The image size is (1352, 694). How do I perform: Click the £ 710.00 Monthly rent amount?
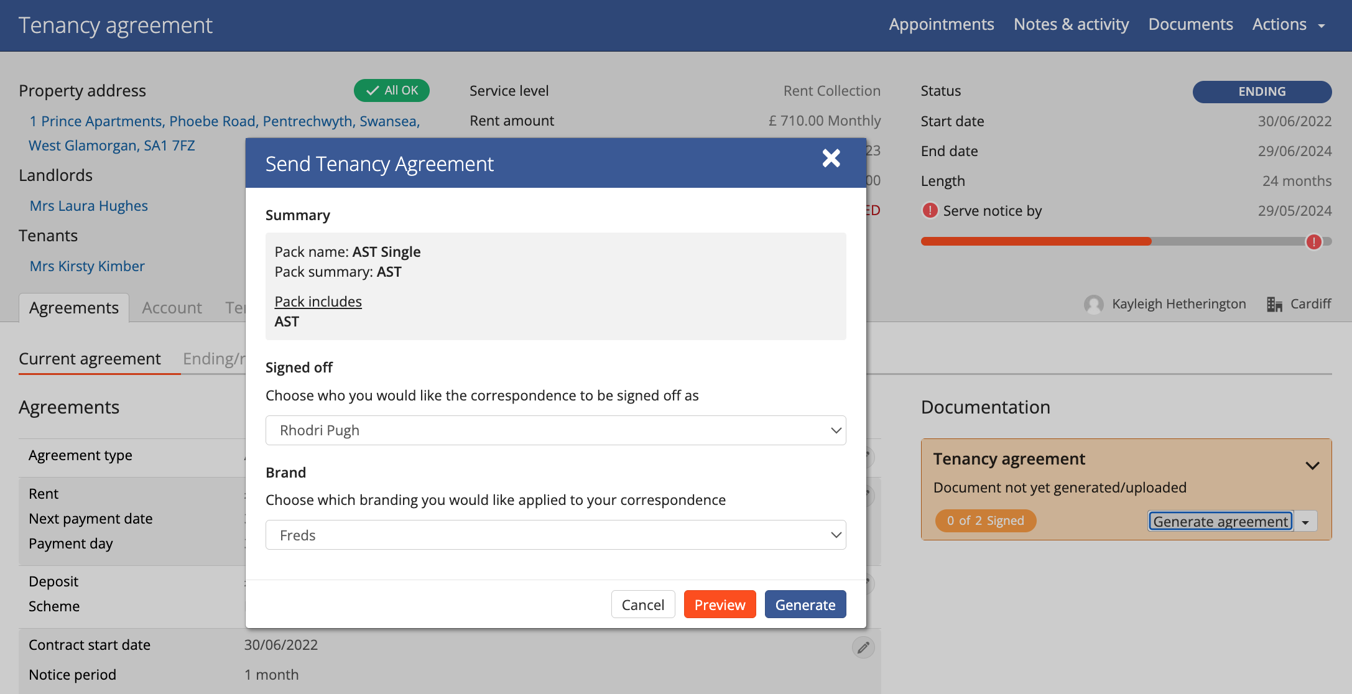coord(825,121)
